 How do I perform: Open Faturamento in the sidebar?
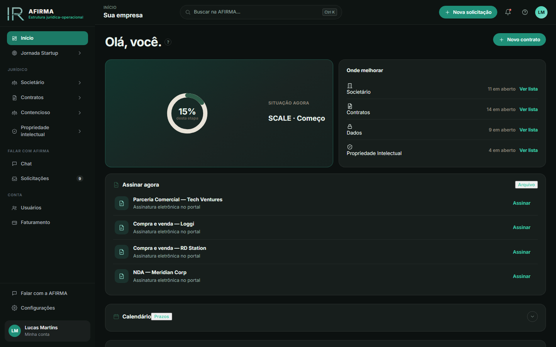tap(47, 222)
